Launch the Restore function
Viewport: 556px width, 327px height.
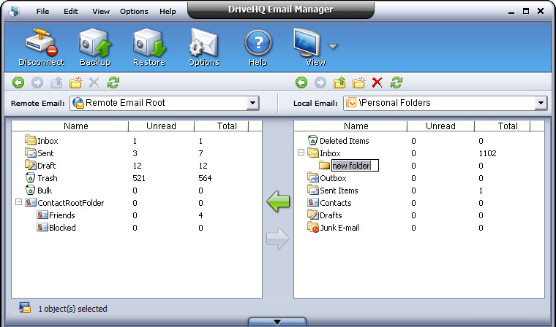point(149,45)
